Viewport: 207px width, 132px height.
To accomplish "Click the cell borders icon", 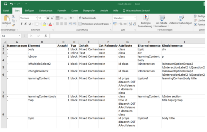I will click(x=37, y=24).
